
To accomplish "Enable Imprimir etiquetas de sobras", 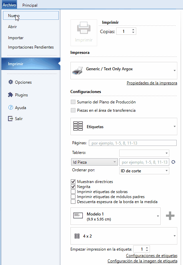I will pos(73,192).
